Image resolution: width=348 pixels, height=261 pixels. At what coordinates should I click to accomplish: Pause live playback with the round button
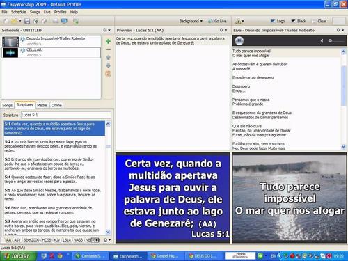239,41
